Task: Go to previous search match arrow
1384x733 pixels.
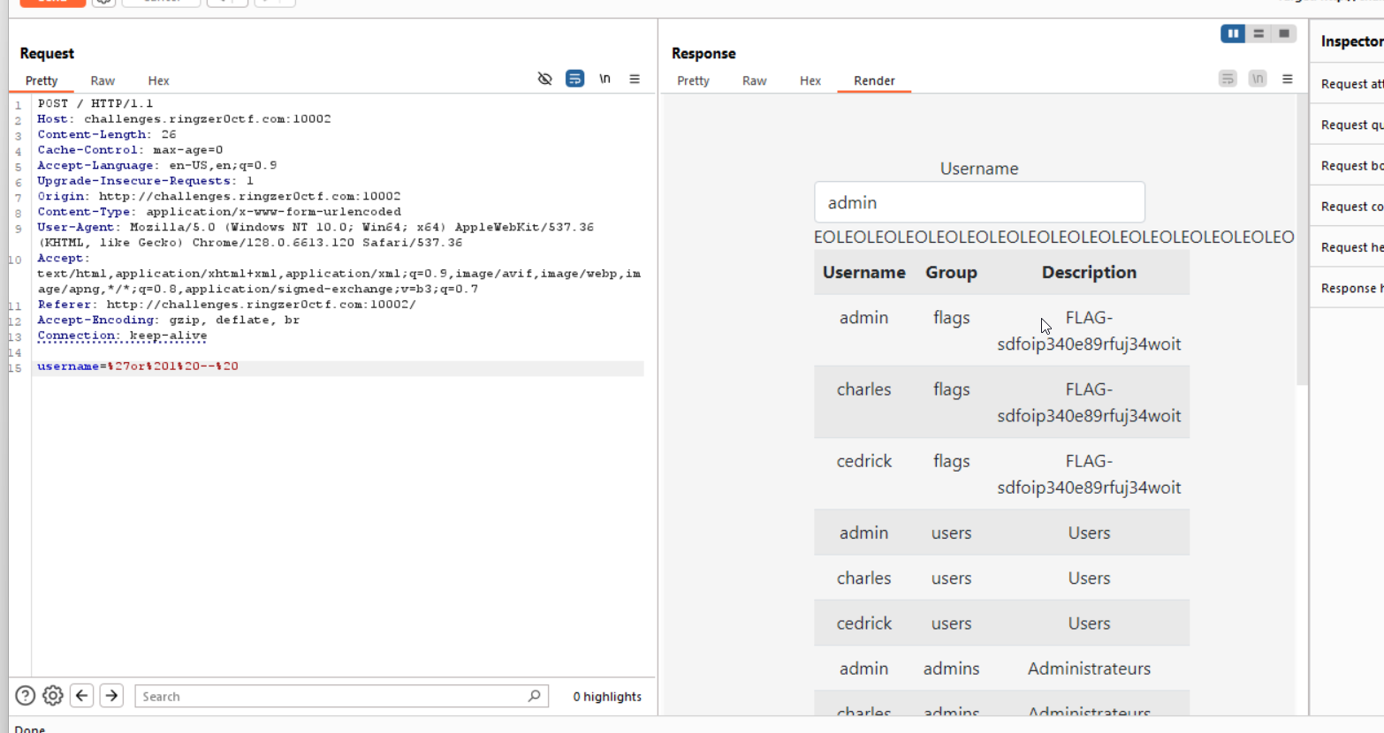Action: [82, 696]
